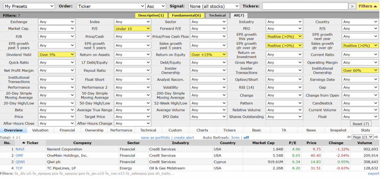The height and width of the screenshot is (179, 381).
Task: Collapse the Filters panel toggle
Action: [x=368, y=6]
